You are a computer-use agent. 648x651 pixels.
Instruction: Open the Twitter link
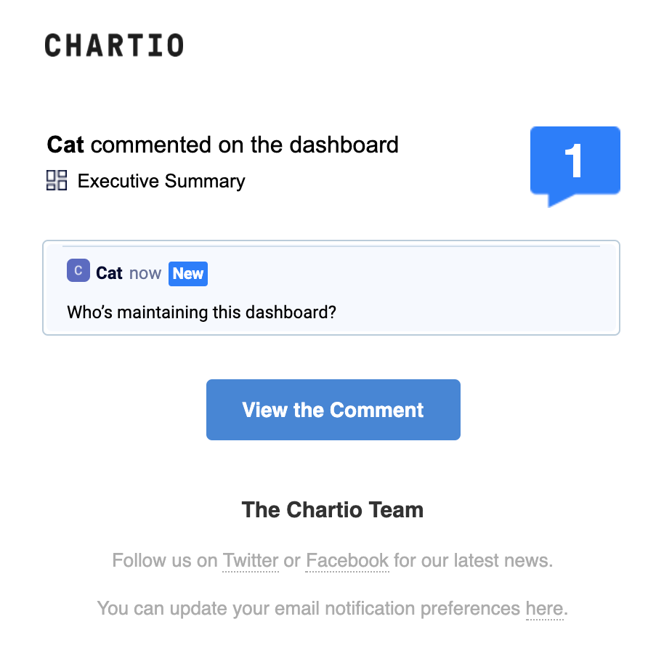point(251,560)
